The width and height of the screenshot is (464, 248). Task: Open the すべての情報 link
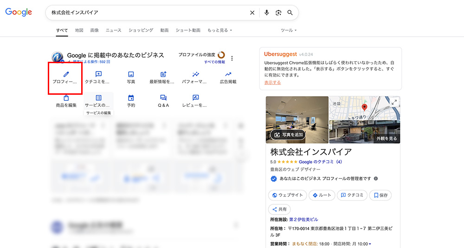pos(214,62)
